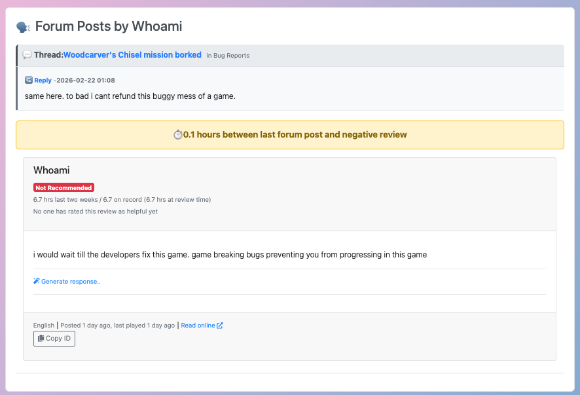Click the speech bubble icon beside Thread

click(x=27, y=55)
